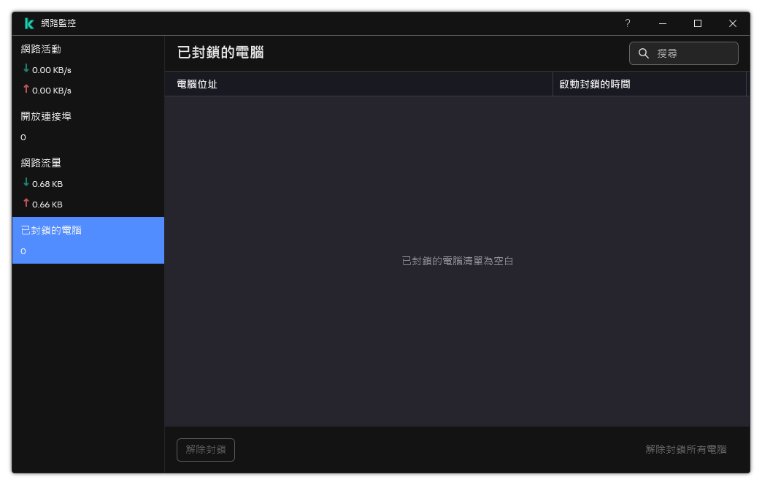Image resolution: width=762 pixels, height=485 pixels.
Task: View the 網路流量 section
Action: click(42, 162)
